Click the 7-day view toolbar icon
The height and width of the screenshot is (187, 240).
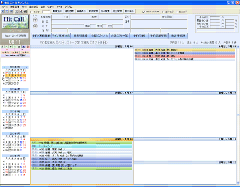(7, 11)
